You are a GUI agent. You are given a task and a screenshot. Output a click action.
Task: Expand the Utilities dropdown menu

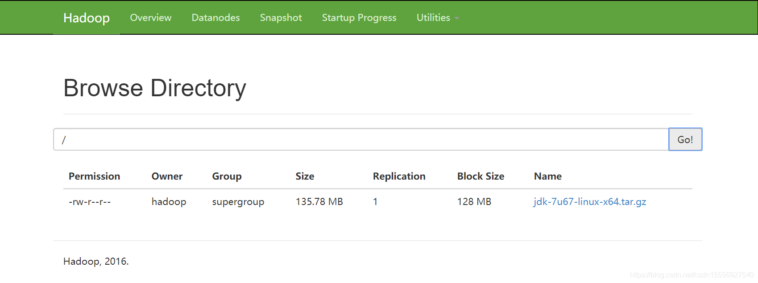coord(437,18)
